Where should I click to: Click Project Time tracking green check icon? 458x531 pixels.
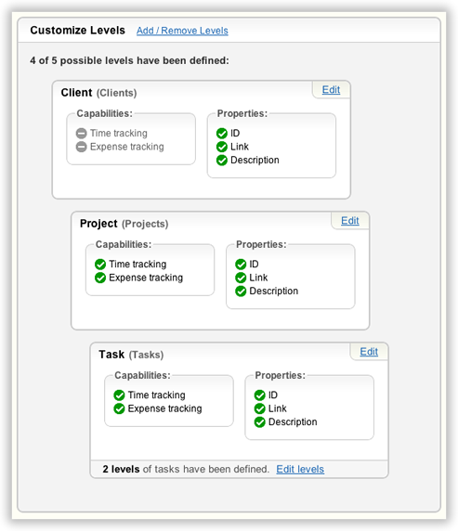click(100, 265)
